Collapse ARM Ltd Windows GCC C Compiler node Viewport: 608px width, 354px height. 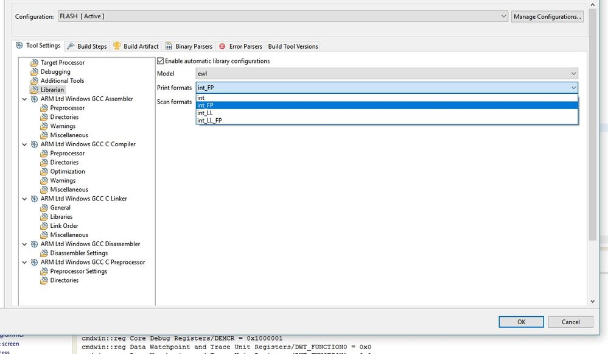pyautogui.click(x=24, y=144)
